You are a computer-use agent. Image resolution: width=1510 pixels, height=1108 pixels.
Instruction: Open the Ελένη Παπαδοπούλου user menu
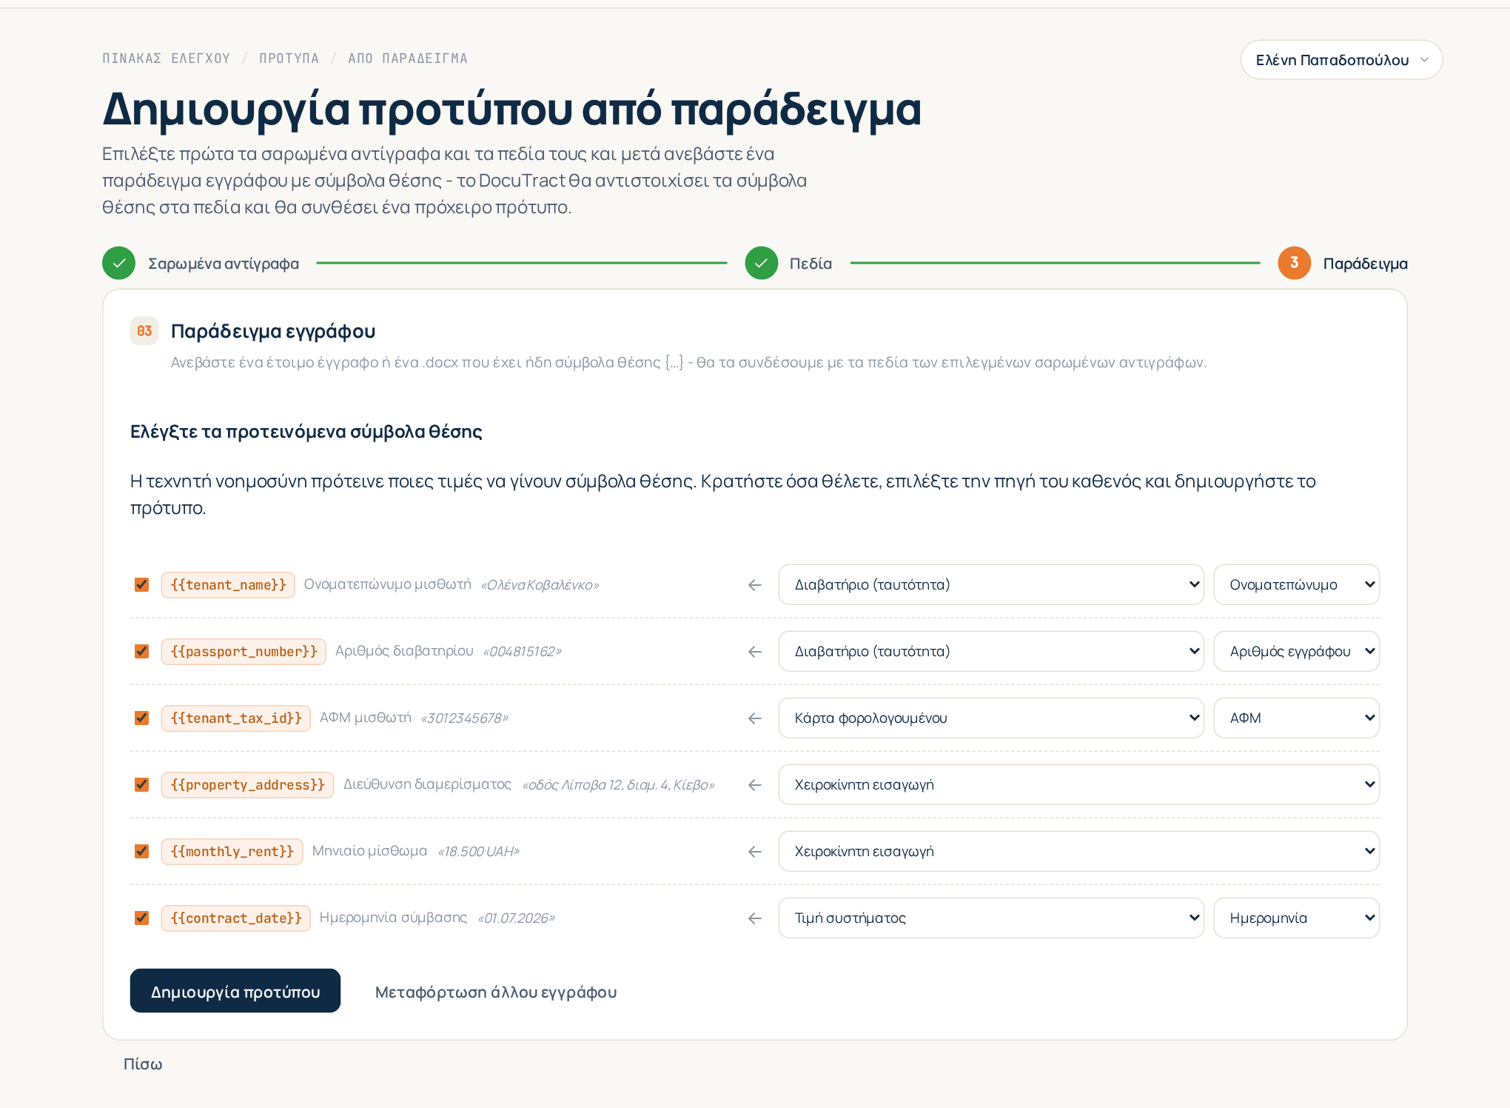1341,60
